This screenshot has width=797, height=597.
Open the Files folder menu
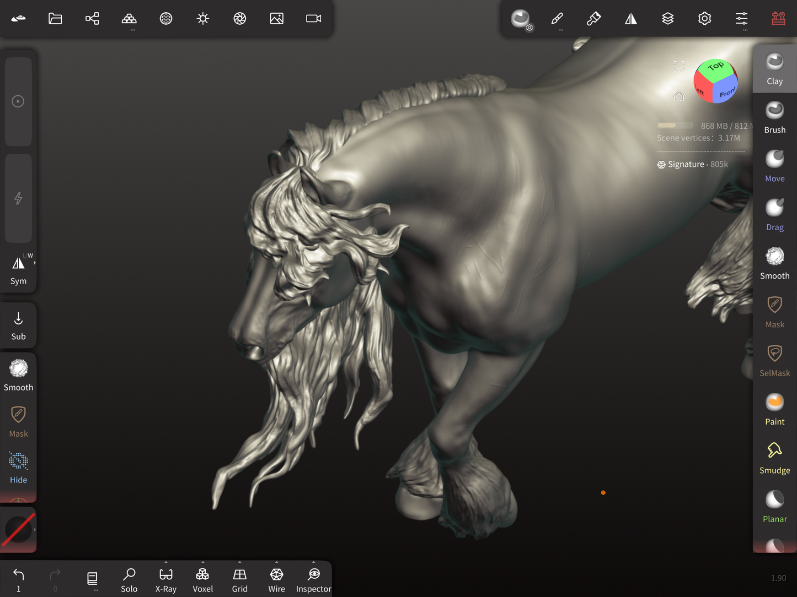55,19
